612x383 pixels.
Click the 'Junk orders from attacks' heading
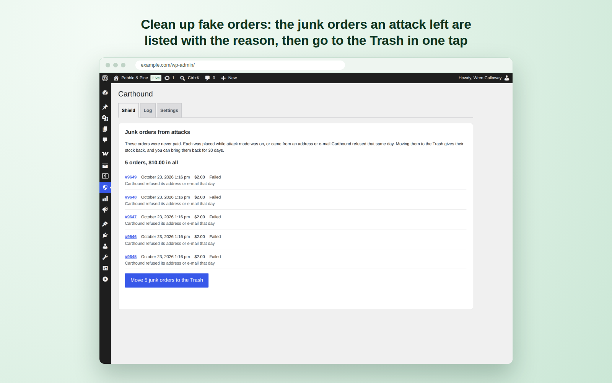tap(158, 132)
